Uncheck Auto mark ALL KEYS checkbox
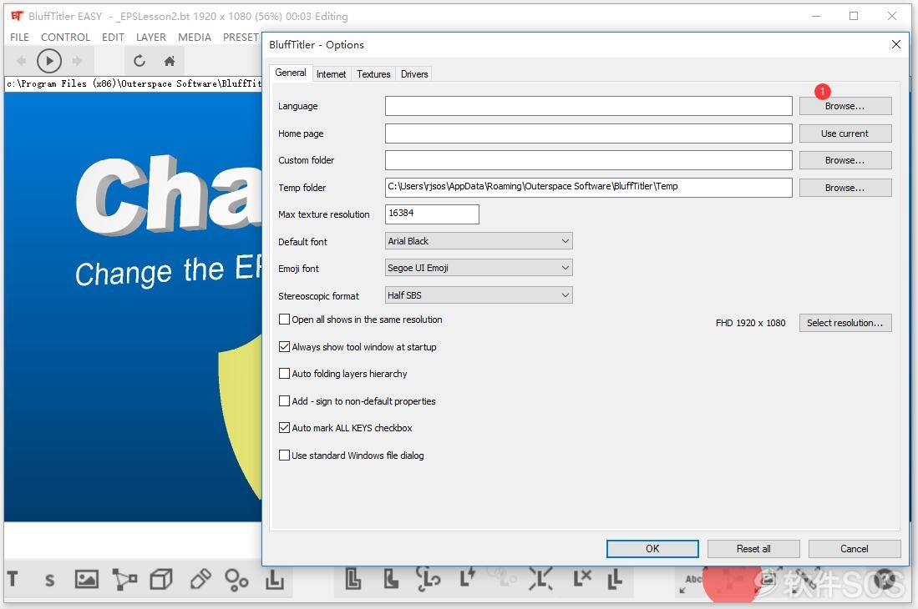 coord(284,428)
